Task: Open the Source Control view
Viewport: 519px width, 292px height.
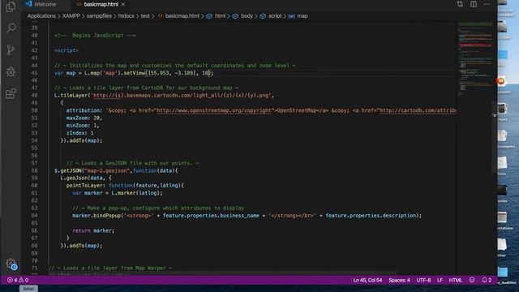Action: (11, 50)
